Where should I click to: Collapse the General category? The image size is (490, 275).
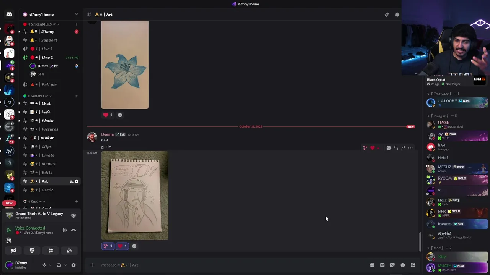[x=38, y=96]
